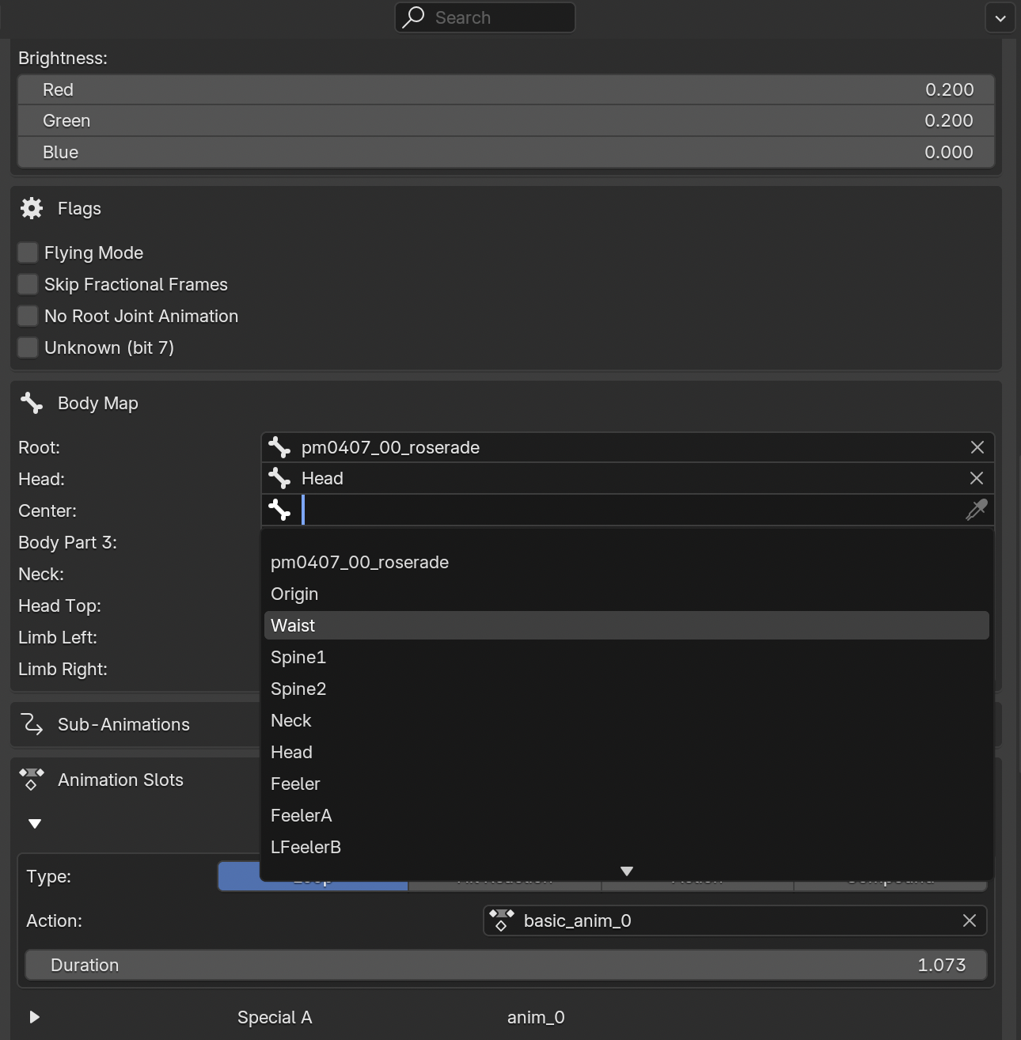
Task: Click the Head bone field
Action: 628,478
